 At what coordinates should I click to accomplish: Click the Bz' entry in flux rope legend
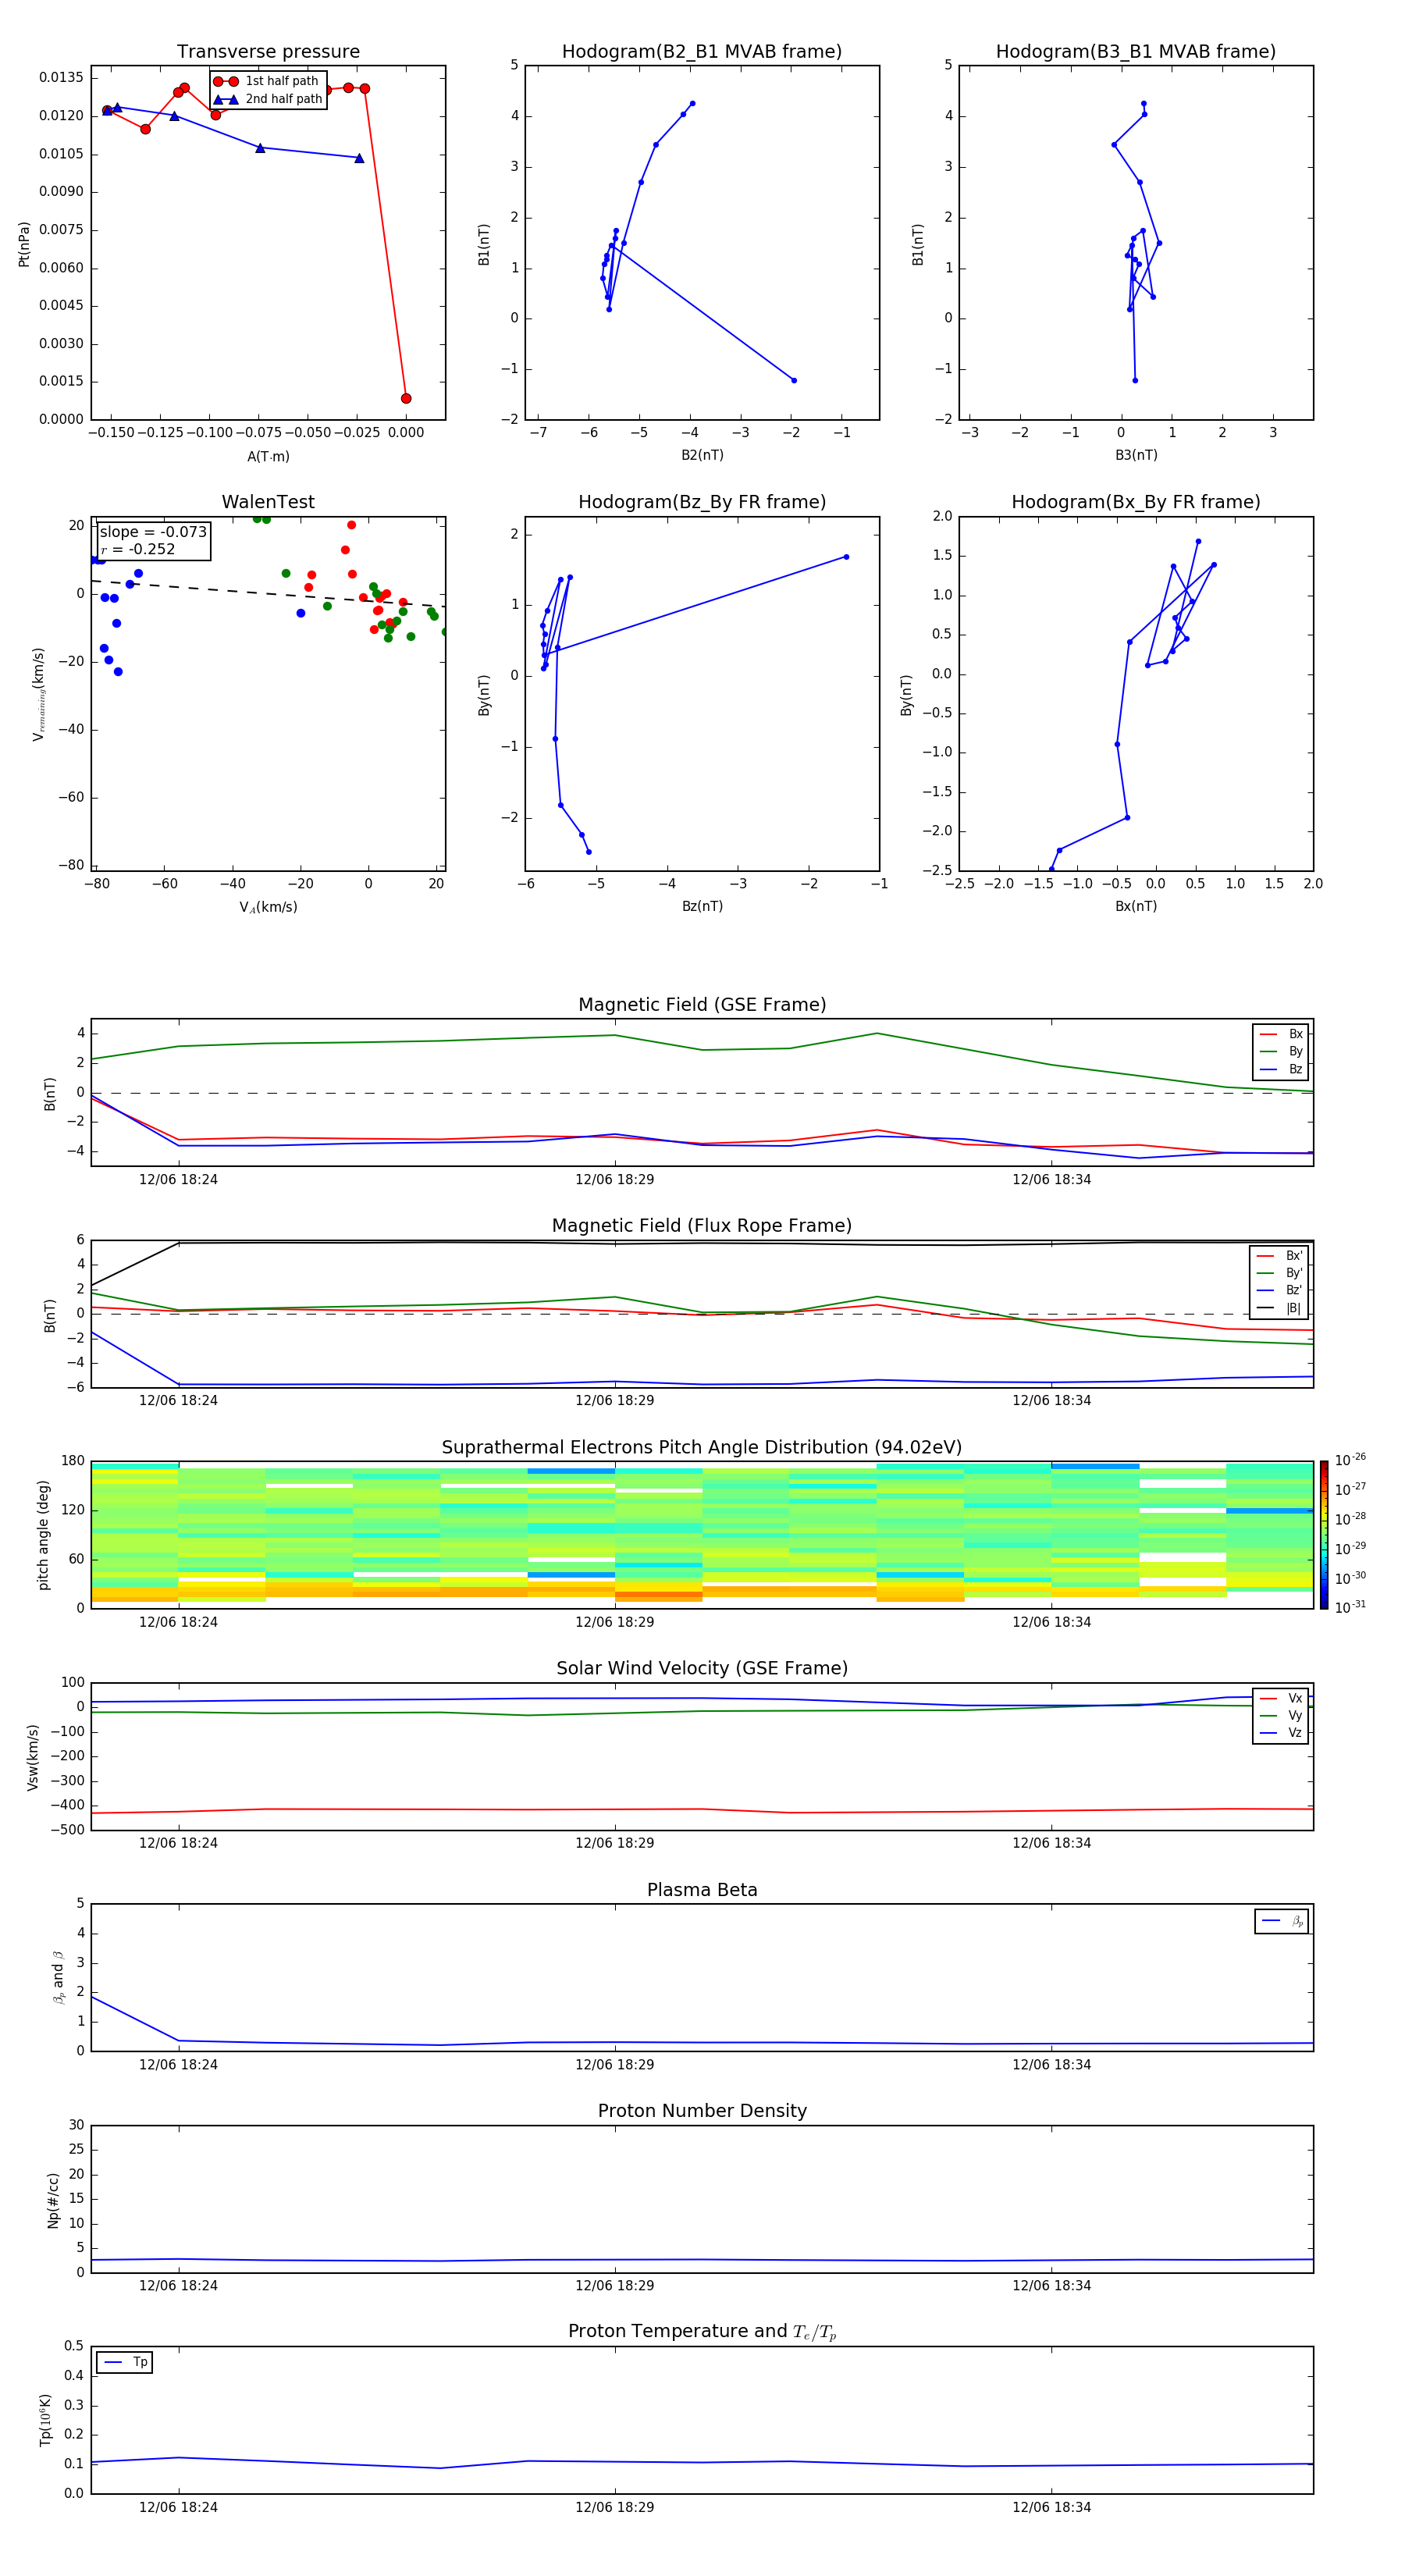tap(1280, 1290)
